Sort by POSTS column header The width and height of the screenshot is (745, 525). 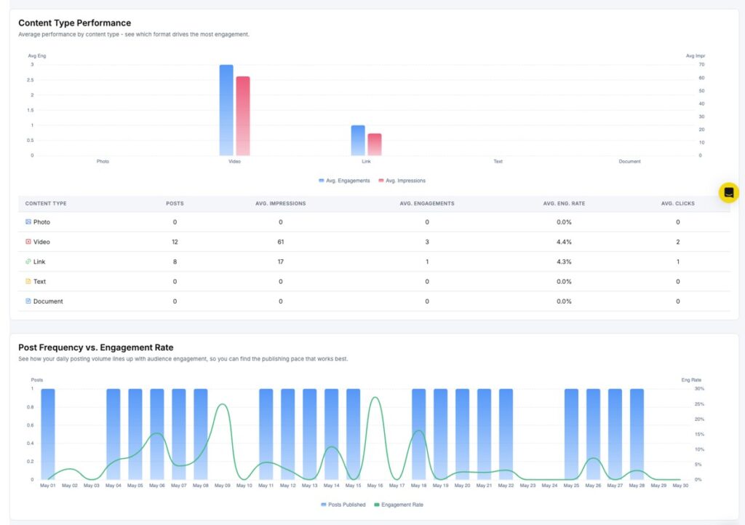point(175,204)
